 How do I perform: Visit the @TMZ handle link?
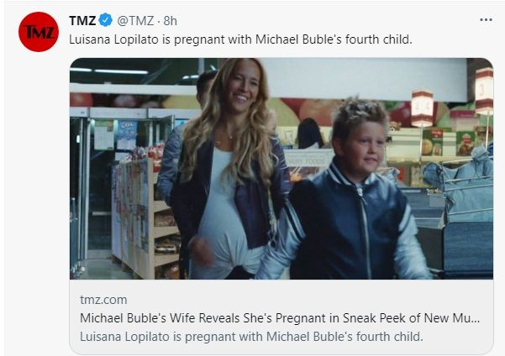tap(135, 21)
